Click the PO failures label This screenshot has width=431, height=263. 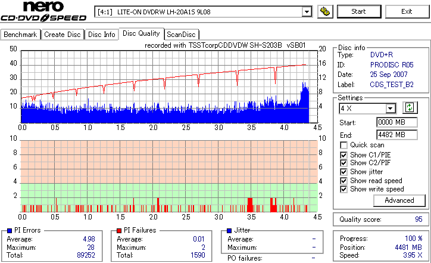tap(245, 258)
